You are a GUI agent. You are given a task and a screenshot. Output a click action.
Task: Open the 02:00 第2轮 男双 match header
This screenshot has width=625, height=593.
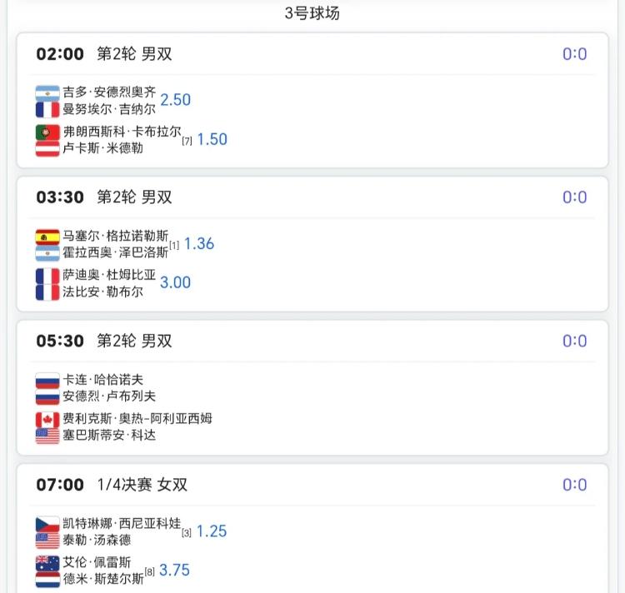[312, 54]
